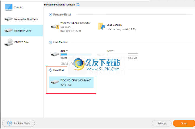Screen dimensions: 195x129
Task: Click the Recovery Result drive icon
Action: click(55, 27)
